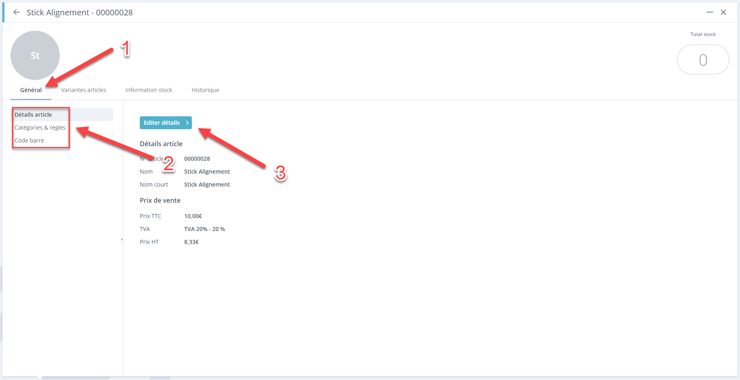Viewport: 740px width, 380px height.
Task: Click the Prix HT value 8,33€
Action: [191, 242]
